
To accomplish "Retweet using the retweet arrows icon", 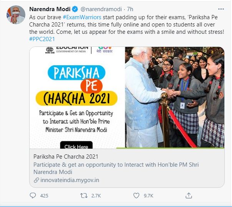I will tap(84, 195).
